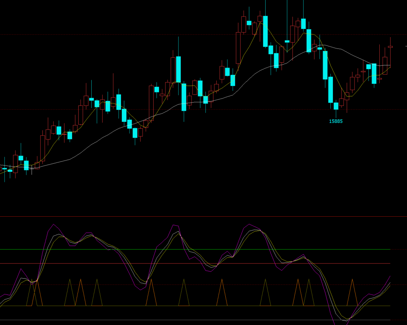Click the gray divider line above the indicator panel
This screenshot has width=407, height=325.
204,217
